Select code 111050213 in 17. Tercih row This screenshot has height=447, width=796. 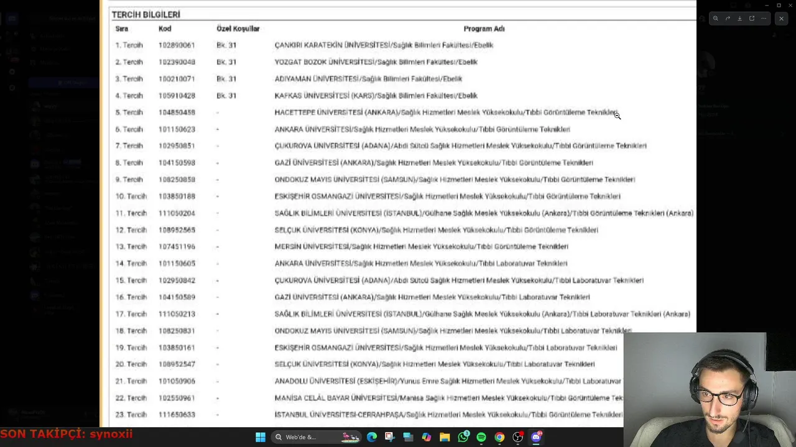click(x=177, y=314)
